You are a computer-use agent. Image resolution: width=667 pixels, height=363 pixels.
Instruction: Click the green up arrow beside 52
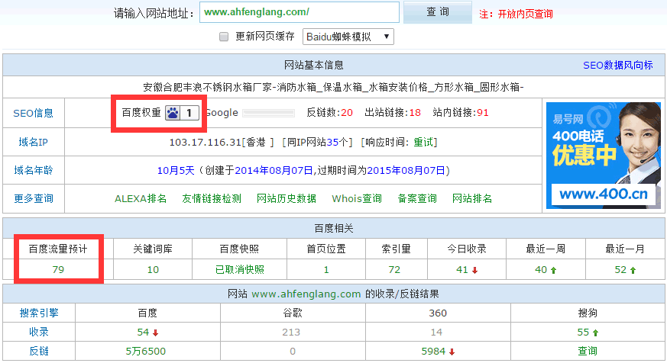coord(633,270)
